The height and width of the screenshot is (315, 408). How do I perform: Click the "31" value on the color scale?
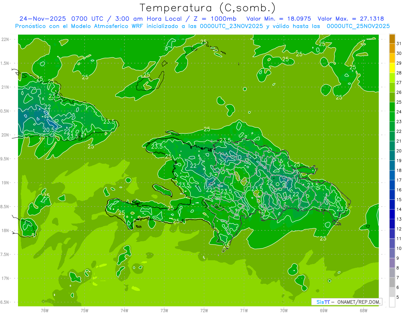click(x=399, y=43)
